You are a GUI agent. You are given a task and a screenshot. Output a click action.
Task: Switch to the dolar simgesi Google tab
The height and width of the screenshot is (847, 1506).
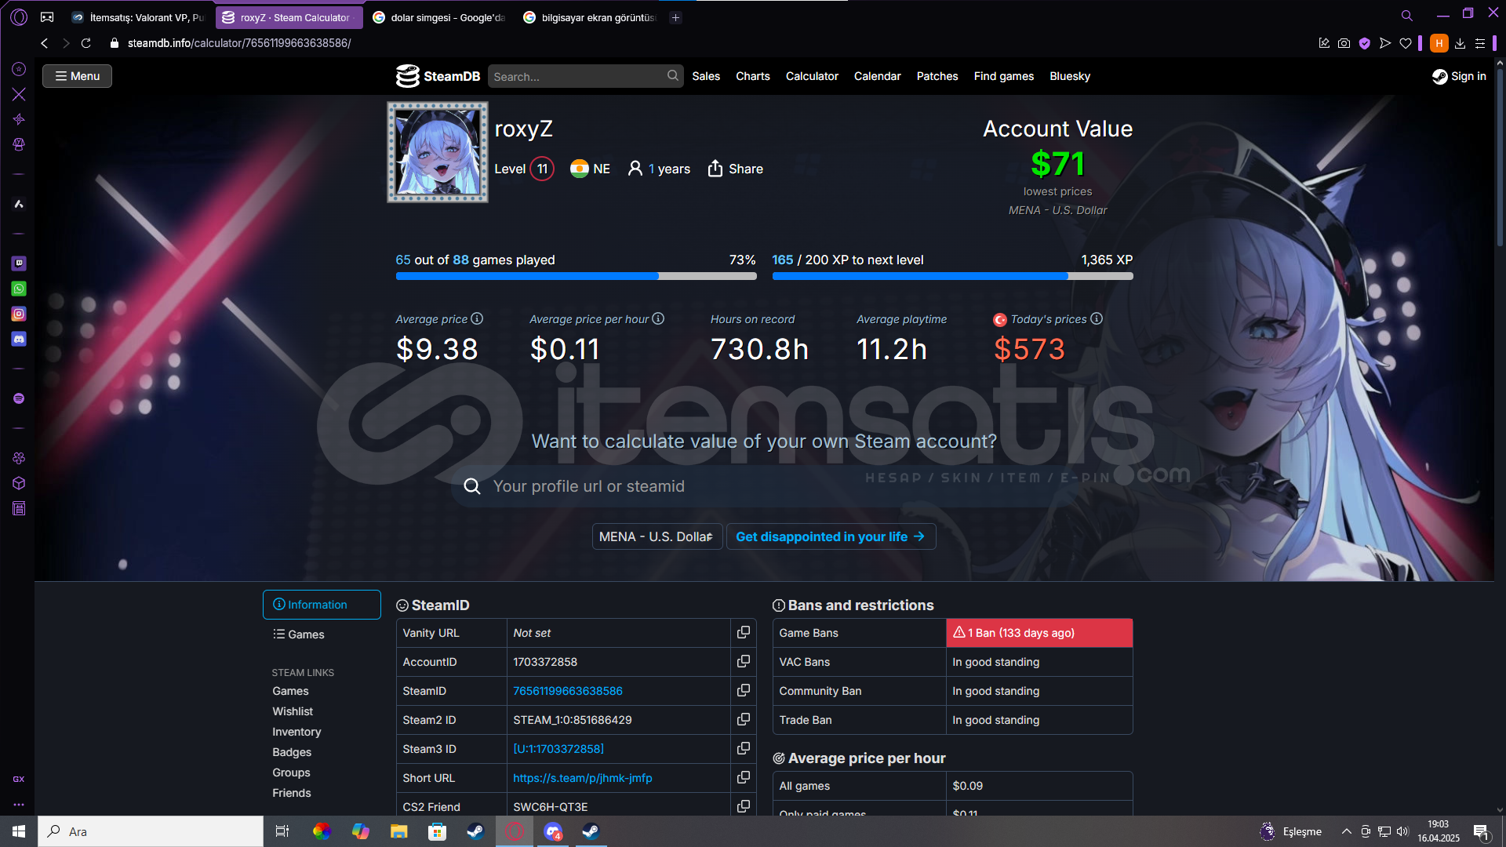point(439,17)
